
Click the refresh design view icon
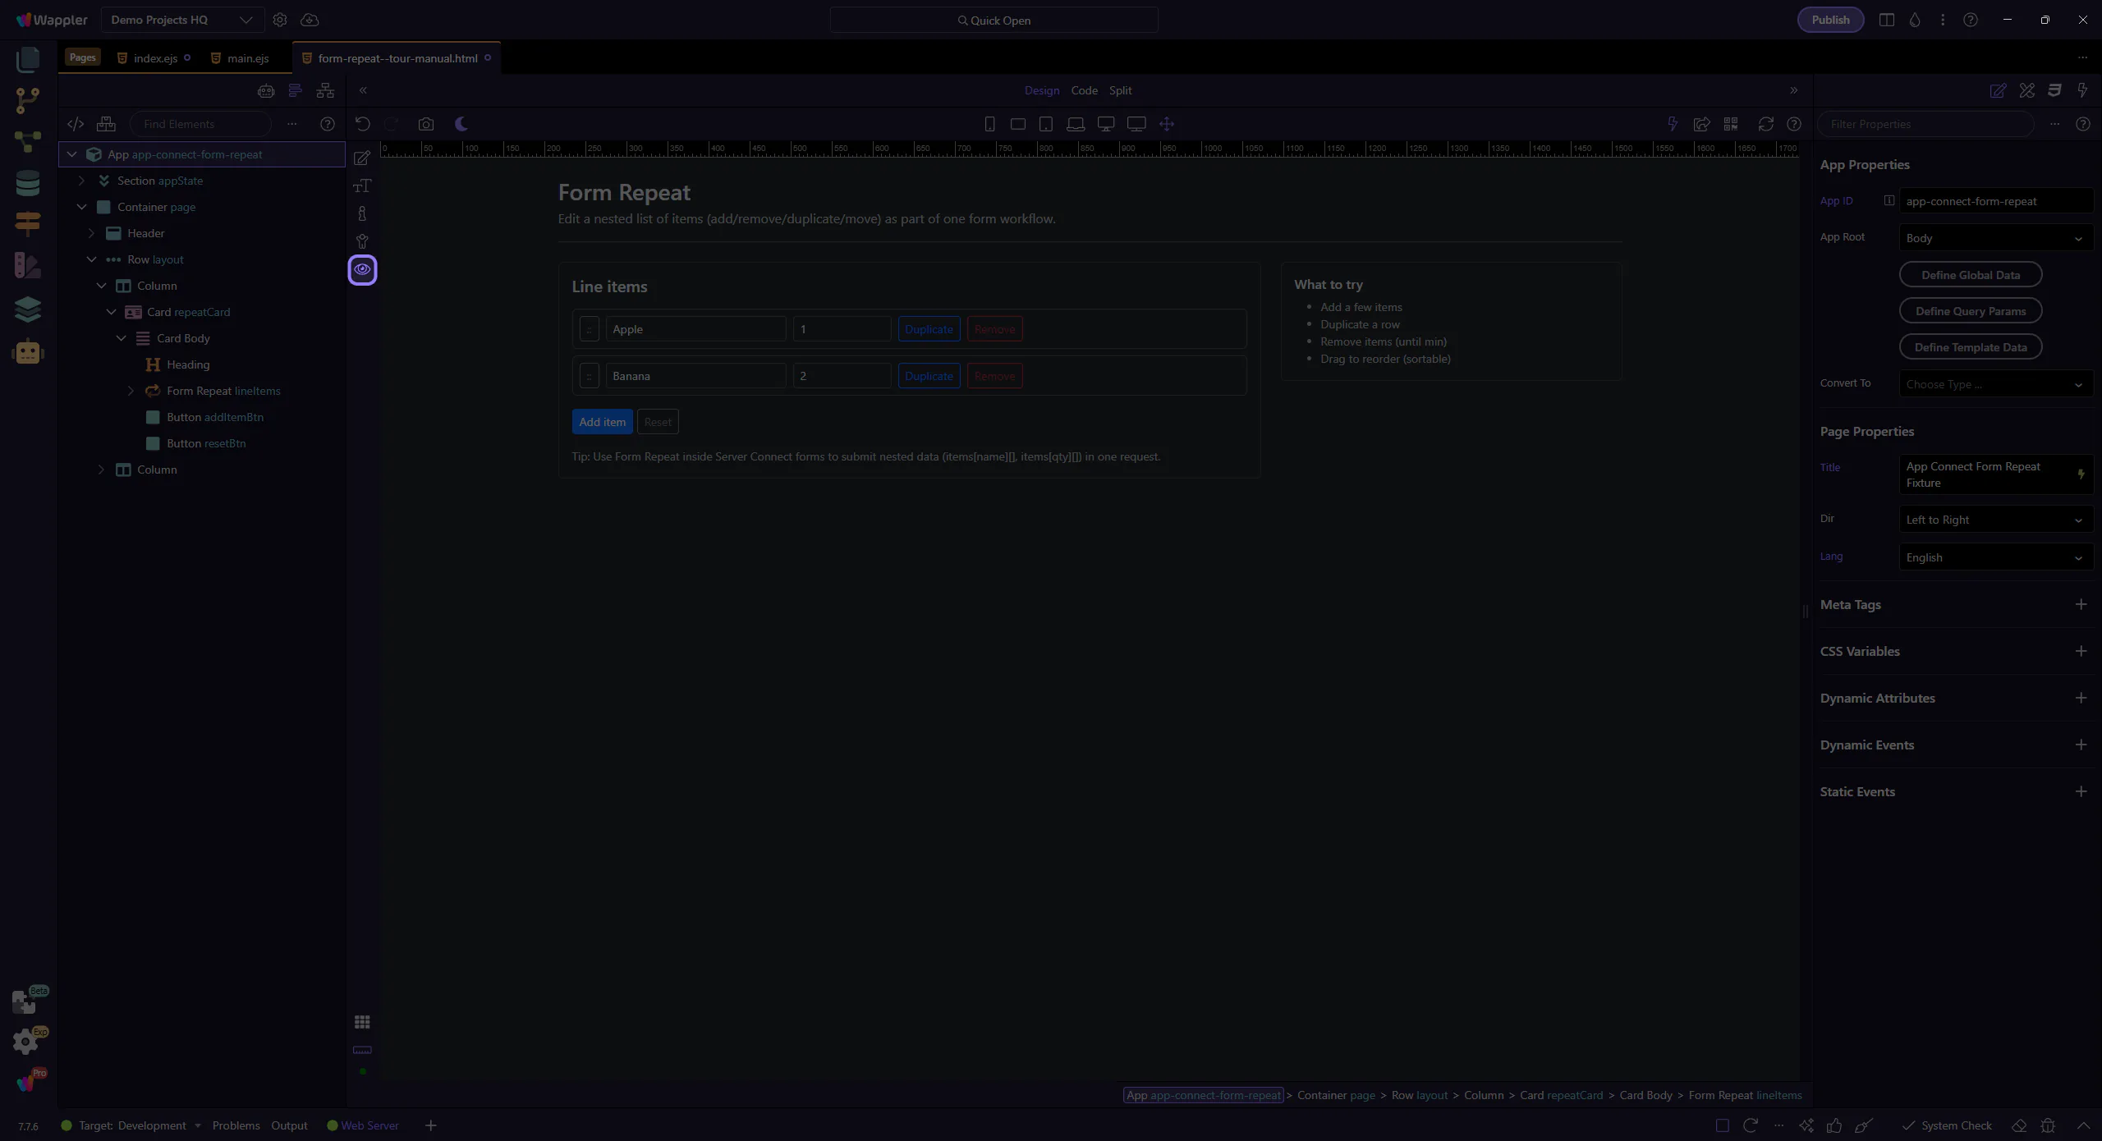click(x=1765, y=124)
